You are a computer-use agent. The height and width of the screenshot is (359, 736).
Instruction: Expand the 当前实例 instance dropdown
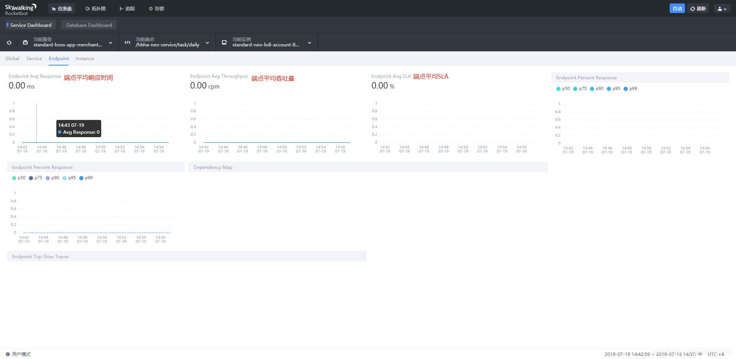309,43
